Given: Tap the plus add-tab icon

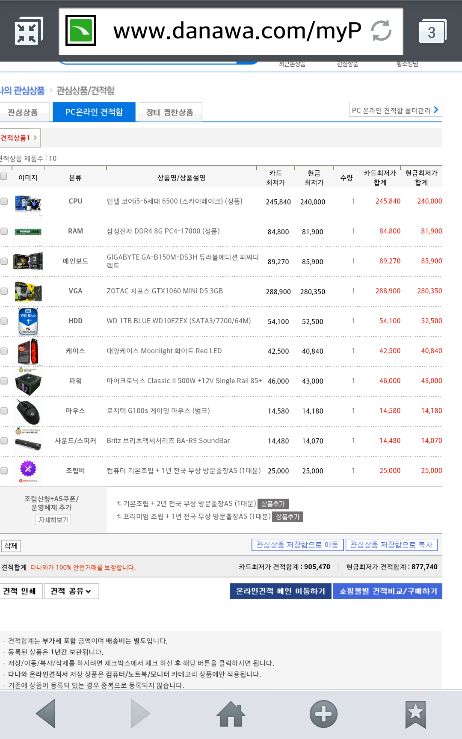Looking at the screenshot, I should point(323,714).
